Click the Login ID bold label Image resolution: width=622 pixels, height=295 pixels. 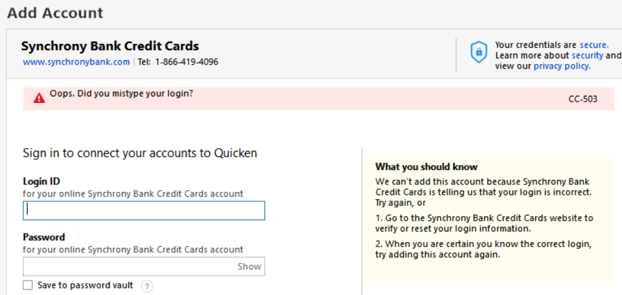click(41, 181)
